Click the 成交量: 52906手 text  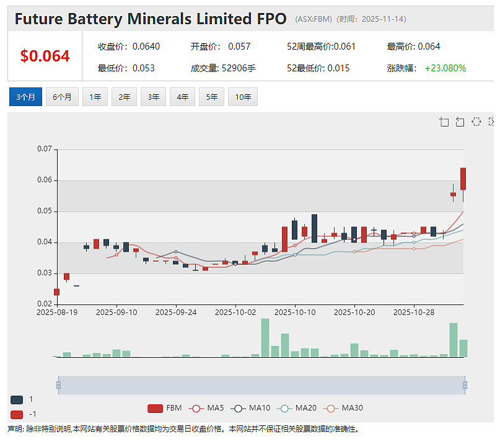tap(223, 68)
